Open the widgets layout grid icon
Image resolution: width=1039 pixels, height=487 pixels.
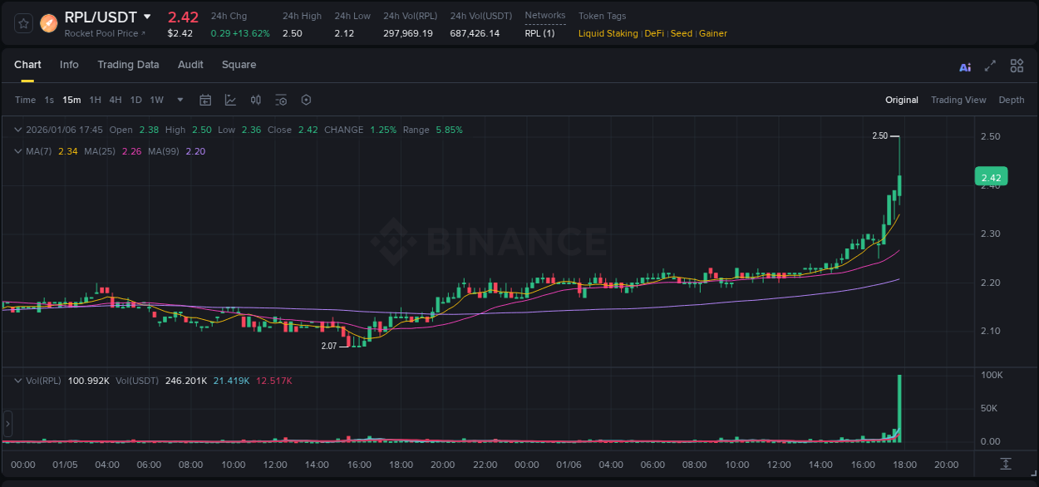[1017, 66]
